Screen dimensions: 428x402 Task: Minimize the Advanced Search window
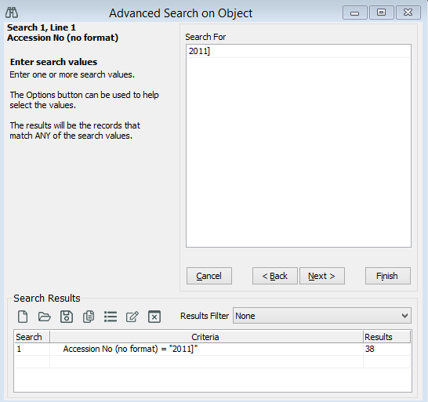tap(355, 13)
